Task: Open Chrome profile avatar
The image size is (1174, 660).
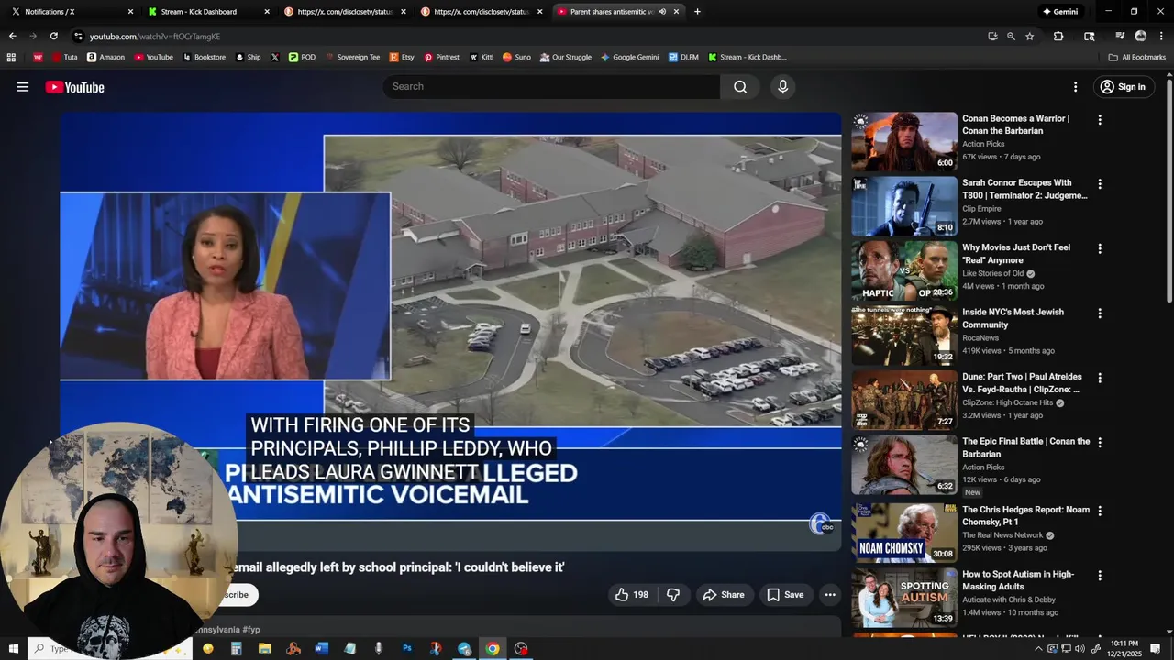Action: pyautogui.click(x=1141, y=36)
